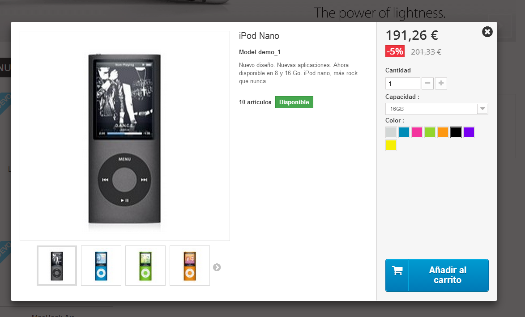
Task: Click the Cantidad label
Action: tap(398, 71)
